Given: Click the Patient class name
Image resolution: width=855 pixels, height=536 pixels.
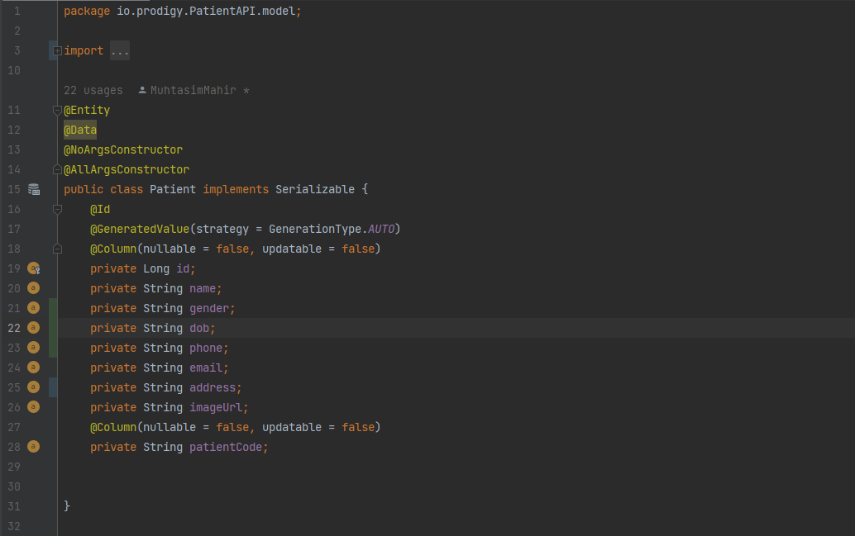Looking at the screenshot, I should (173, 190).
